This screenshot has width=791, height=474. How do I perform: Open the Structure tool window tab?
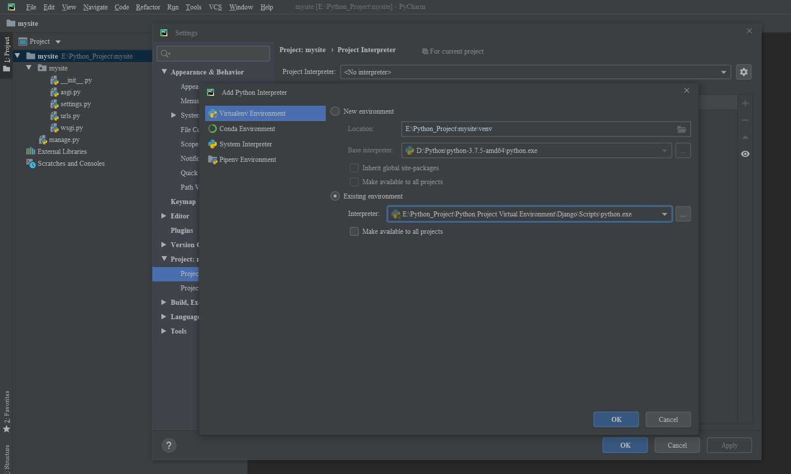coord(6,459)
